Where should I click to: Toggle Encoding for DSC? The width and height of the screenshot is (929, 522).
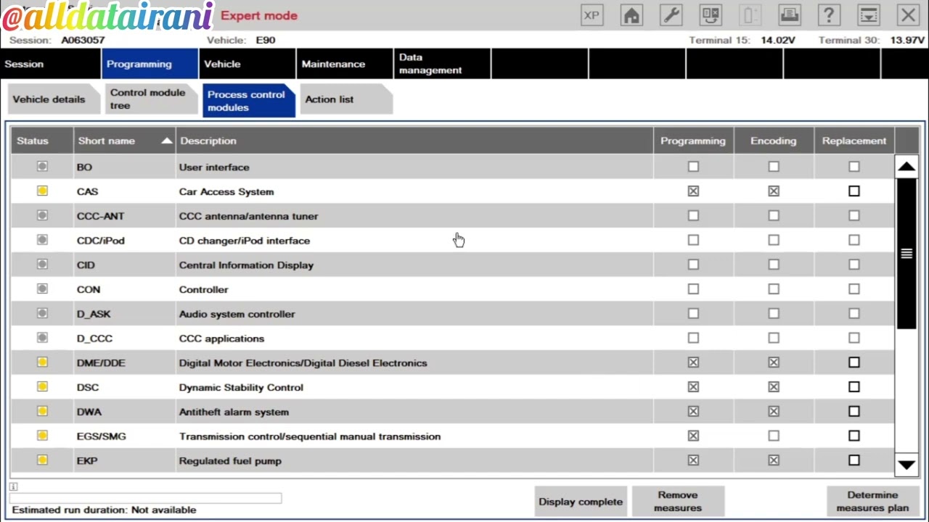[x=774, y=387]
